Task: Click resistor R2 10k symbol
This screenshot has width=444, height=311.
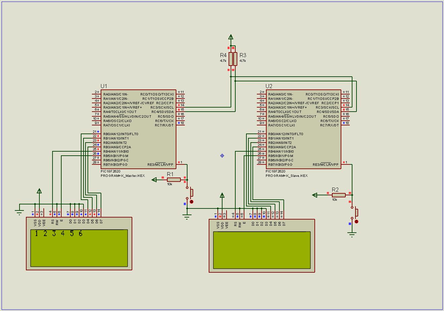Action: [x=338, y=195]
